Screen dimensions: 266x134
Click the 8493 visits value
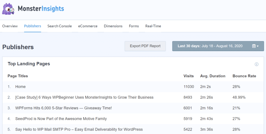pos(188,97)
